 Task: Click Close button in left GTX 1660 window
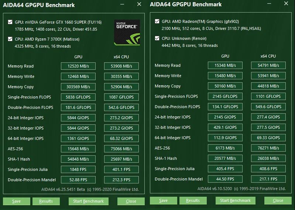(x=131, y=201)
